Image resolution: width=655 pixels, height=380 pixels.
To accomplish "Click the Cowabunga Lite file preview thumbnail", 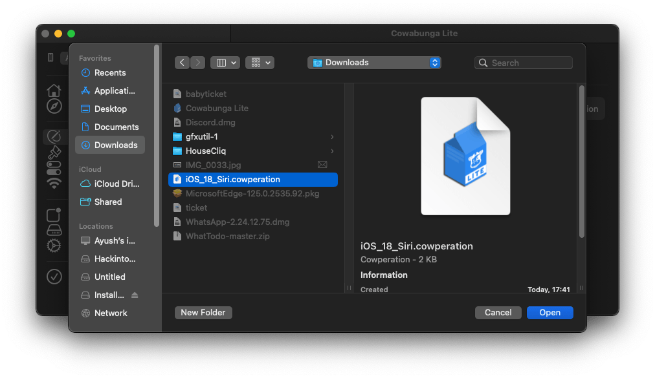I will pyautogui.click(x=465, y=156).
